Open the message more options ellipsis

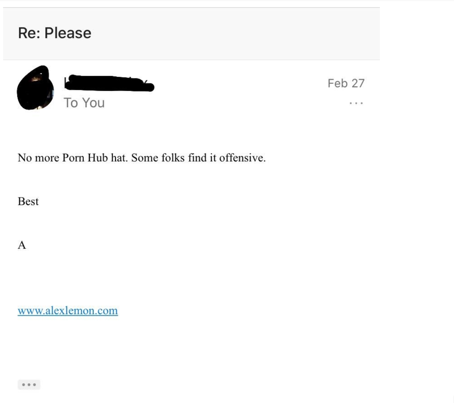(x=356, y=103)
